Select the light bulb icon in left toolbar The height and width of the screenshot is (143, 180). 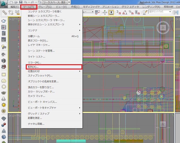click(4, 47)
